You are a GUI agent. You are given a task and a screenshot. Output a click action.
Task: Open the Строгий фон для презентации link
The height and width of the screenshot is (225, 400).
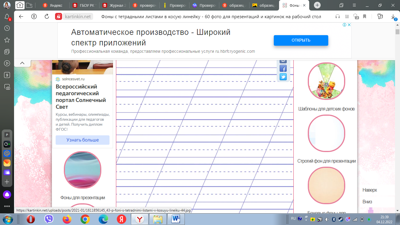point(327,161)
